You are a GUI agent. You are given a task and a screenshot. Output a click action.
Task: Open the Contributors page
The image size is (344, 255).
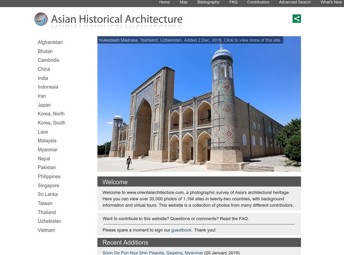[x=258, y=2]
